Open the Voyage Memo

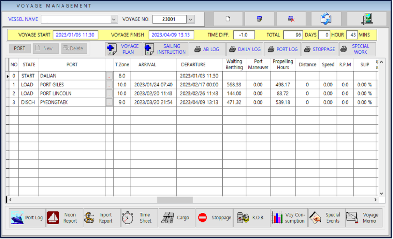pos(364,218)
